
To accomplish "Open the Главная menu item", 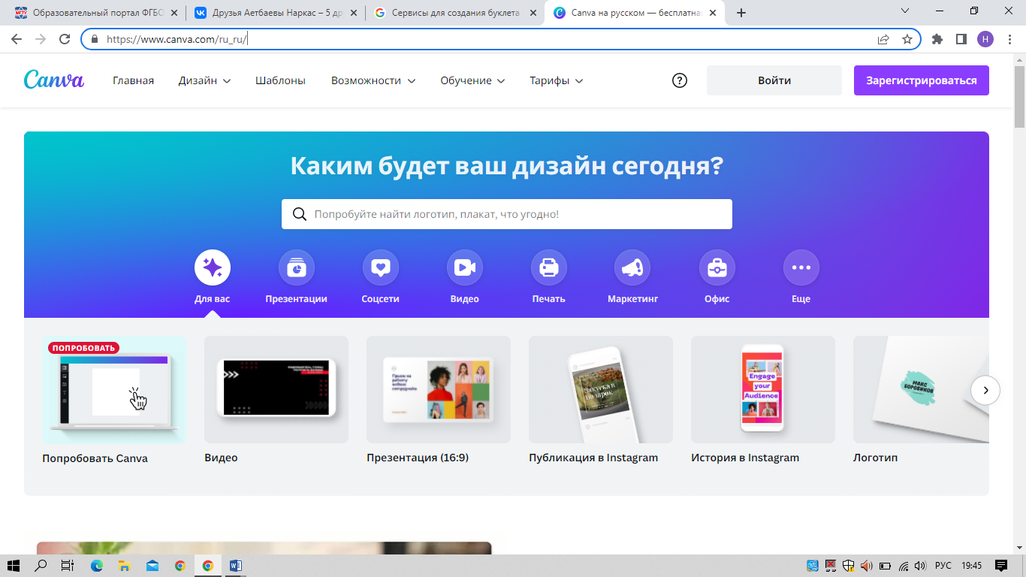I will (133, 80).
